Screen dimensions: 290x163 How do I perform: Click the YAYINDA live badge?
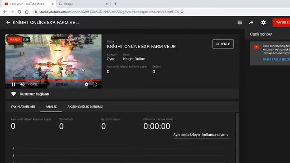(x=15, y=39)
